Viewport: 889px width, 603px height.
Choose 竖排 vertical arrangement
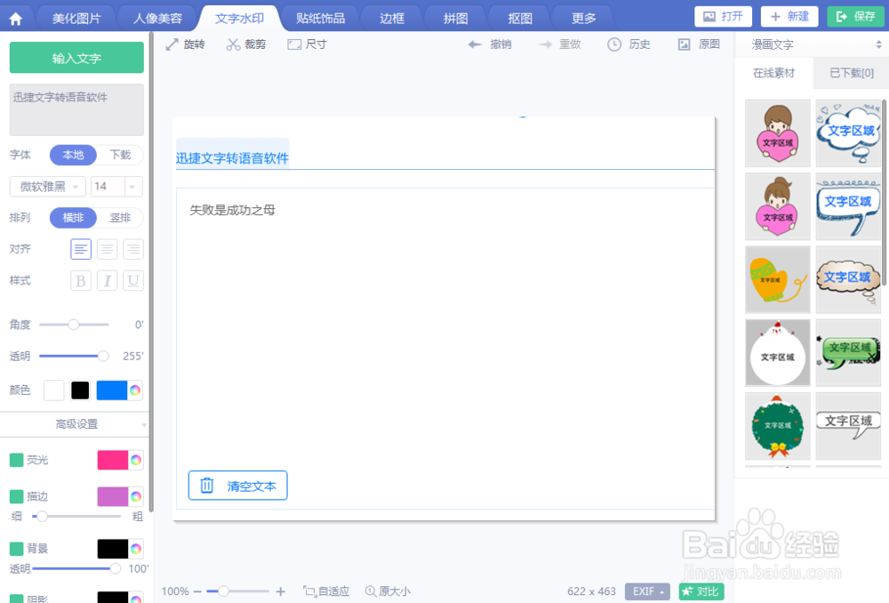point(120,218)
